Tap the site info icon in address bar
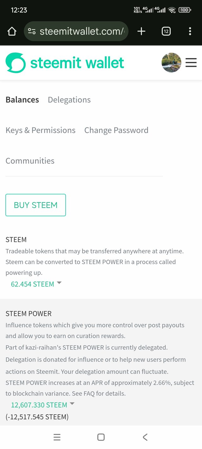This screenshot has height=449, width=202. coord(32,31)
